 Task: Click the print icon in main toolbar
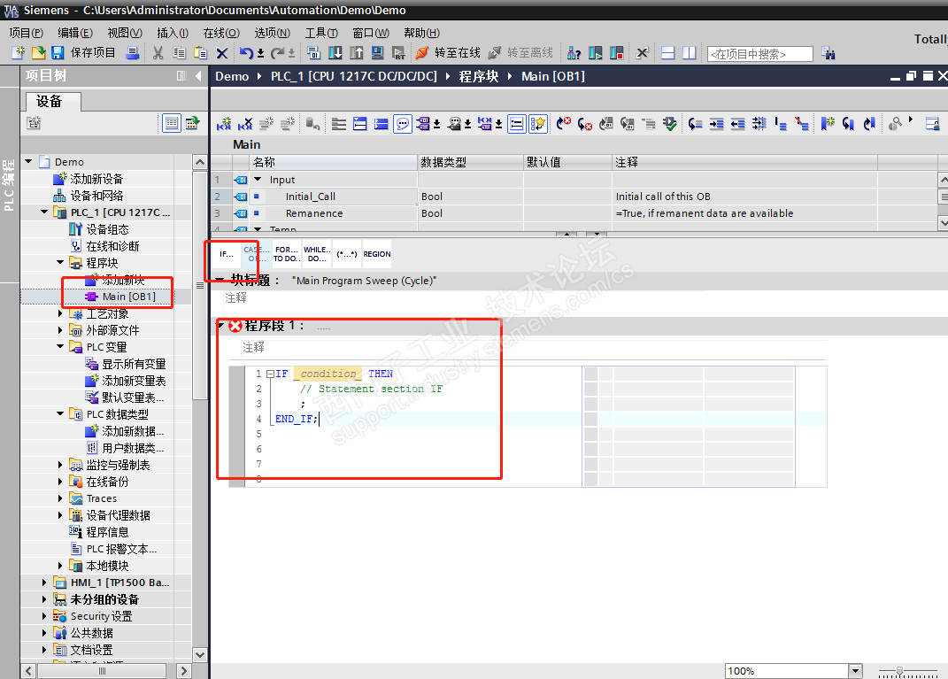click(x=133, y=52)
